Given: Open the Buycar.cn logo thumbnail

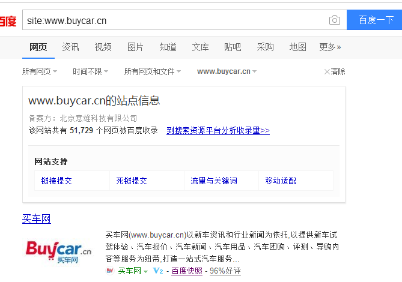Looking at the screenshot, I should point(58,252).
